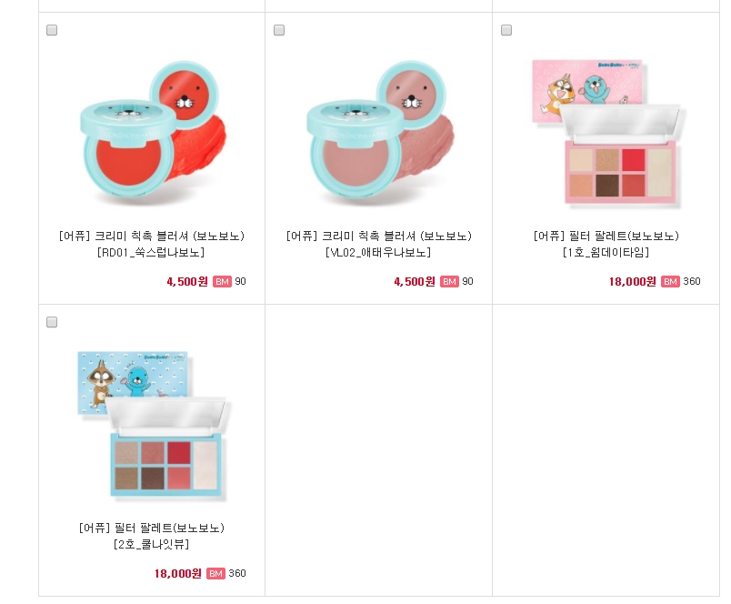Click the 18,000원 price of palette No.2
This screenshot has width=731, height=604.
178,574
